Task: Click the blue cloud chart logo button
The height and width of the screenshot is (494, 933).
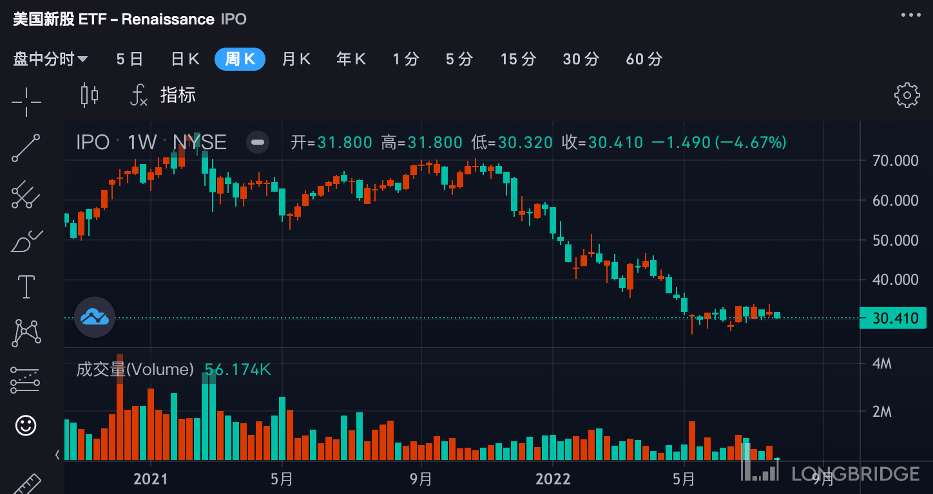Action: pyautogui.click(x=95, y=317)
